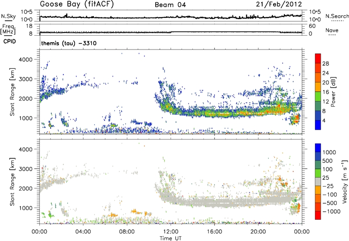
Task: Click the 'Power [dB]' color bar label
Action: tap(333, 92)
